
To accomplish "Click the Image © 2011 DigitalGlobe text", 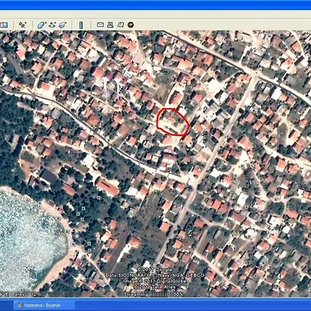I will (x=155, y=281).
